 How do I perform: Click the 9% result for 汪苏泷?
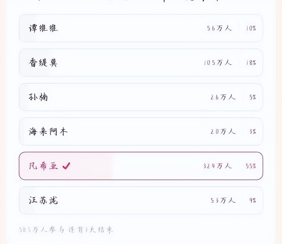click(253, 200)
